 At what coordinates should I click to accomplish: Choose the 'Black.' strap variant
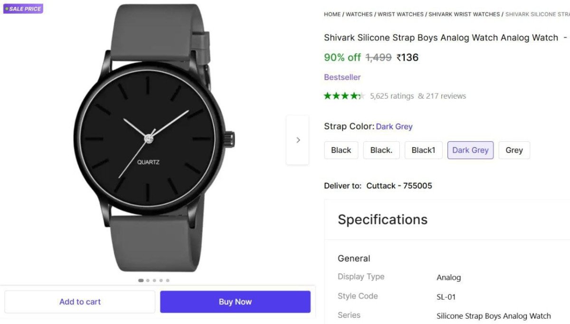click(x=381, y=150)
